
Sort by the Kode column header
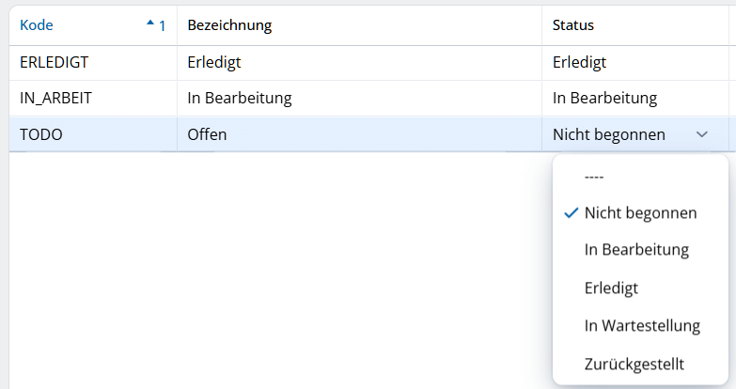pyautogui.click(x=38, y=25)
